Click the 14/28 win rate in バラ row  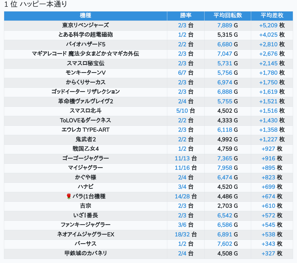[182, 196]
